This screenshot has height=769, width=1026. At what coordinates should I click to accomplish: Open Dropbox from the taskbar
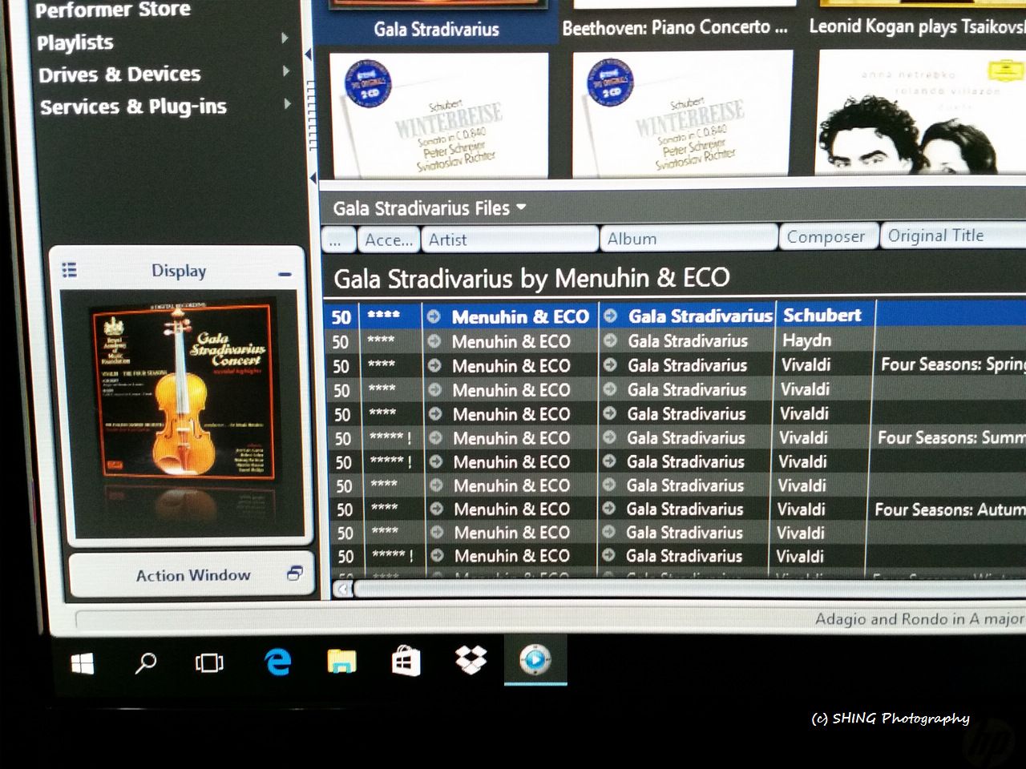[x=471, y=661]
